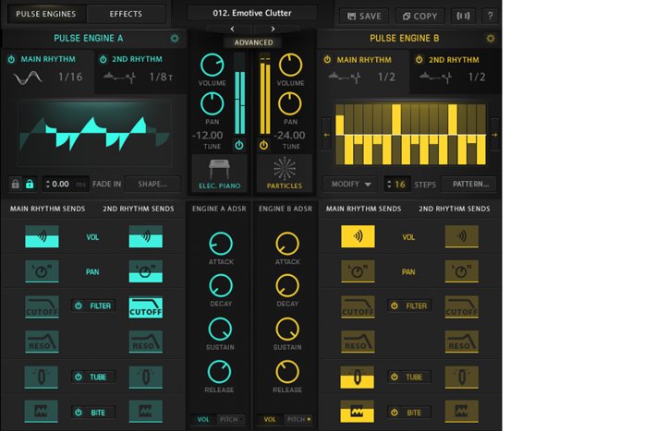656x431 pixels.
Task: Click the PATTERN... button in Engine B
Action: tap(470, 184)
